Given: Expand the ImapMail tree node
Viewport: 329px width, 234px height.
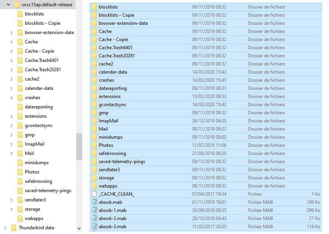Looking at the screenshot, I should click(12, 144).
